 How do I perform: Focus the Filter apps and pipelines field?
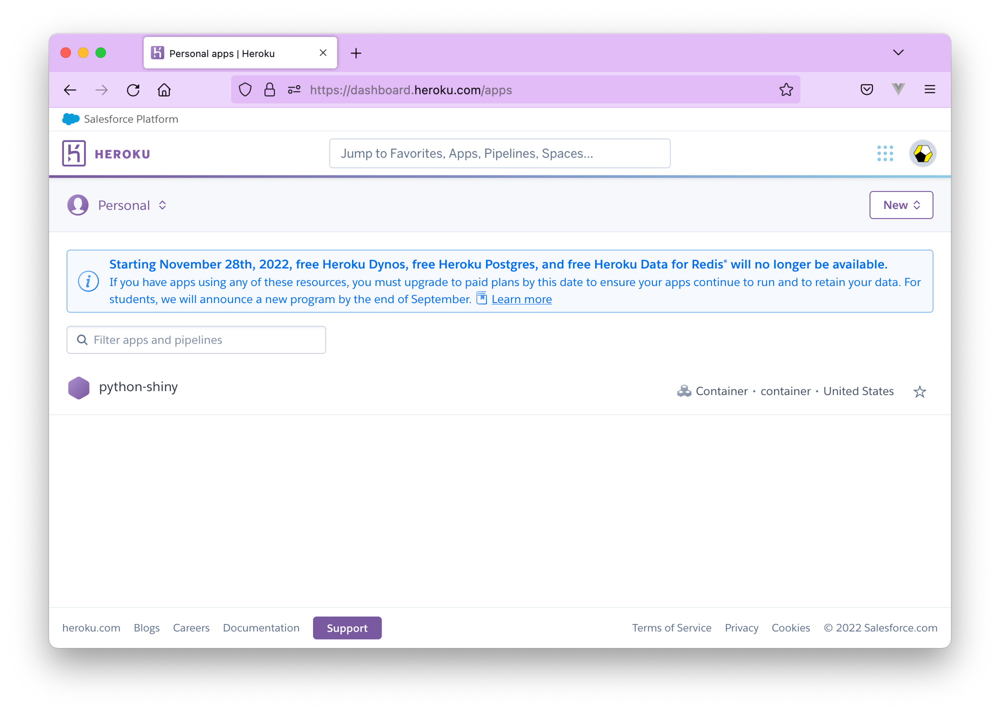click(196, 340)
